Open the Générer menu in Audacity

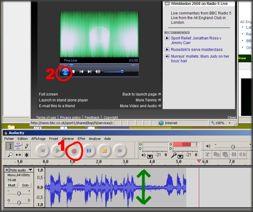pyautogui.click(x=68, y=138)
